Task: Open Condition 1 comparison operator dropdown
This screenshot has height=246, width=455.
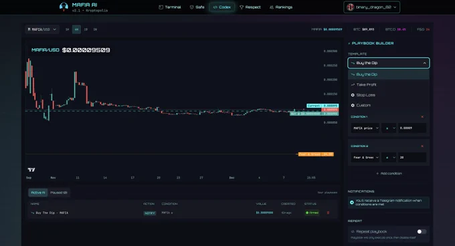Action: 389,128
